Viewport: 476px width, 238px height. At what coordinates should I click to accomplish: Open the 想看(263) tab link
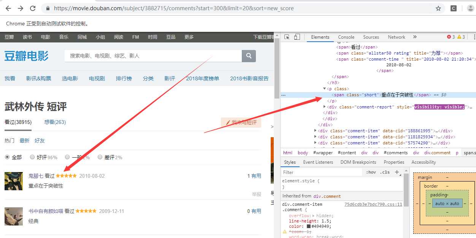55,122
